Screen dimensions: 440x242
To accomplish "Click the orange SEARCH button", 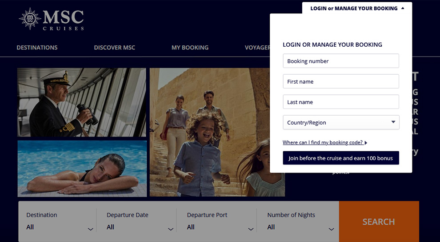I will pos(379,222).
